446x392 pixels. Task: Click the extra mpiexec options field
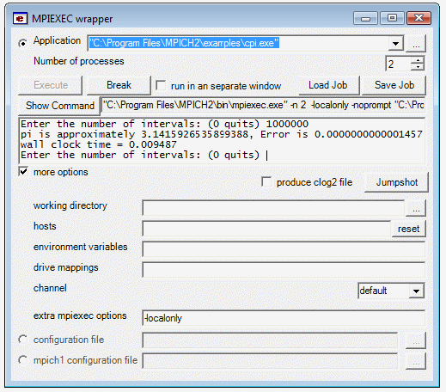[x=284, y=317]
